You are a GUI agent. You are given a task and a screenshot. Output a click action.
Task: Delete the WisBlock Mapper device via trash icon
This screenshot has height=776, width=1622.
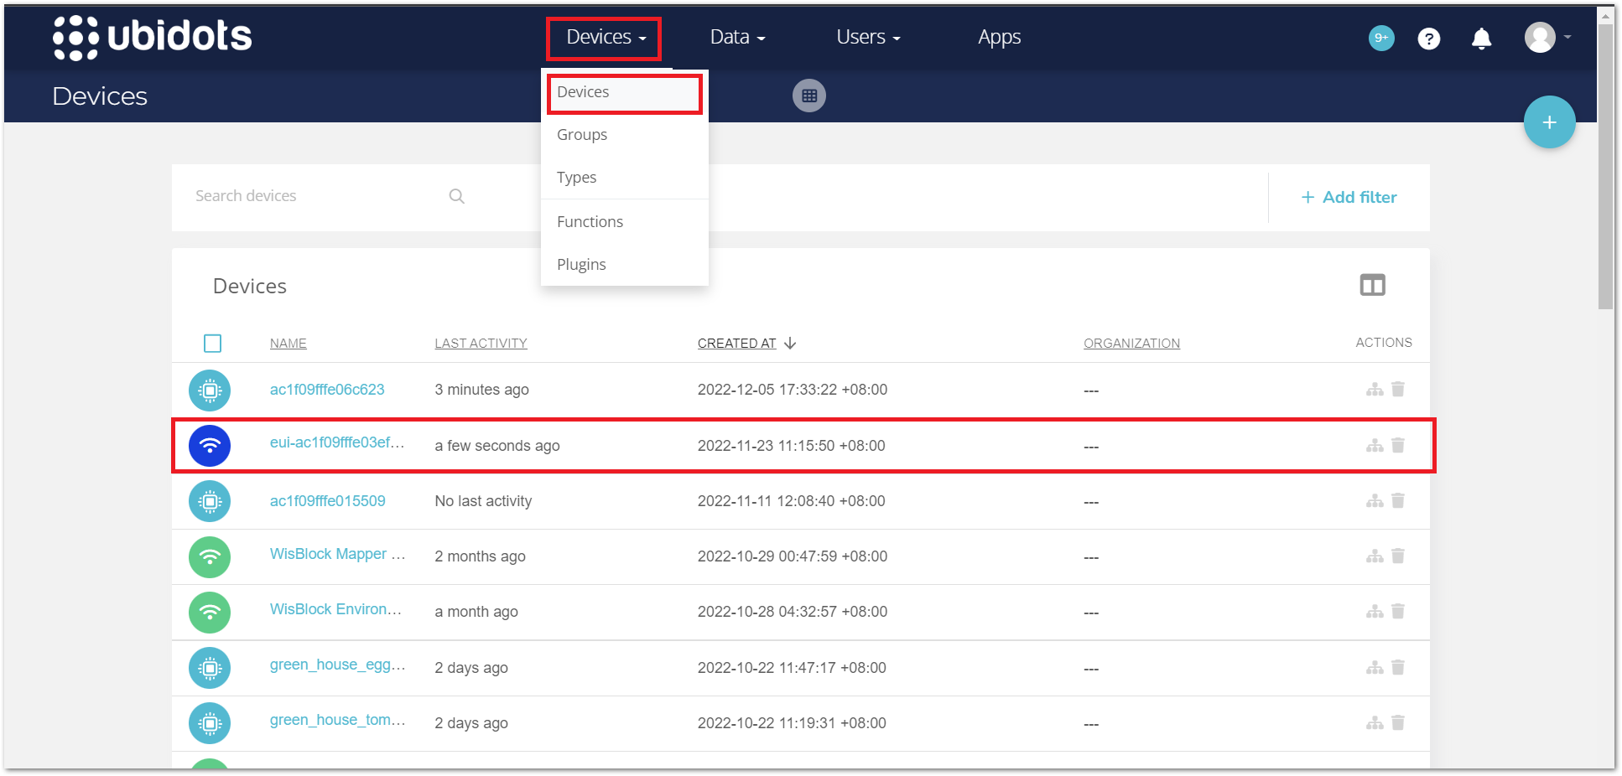(1398, 556)
